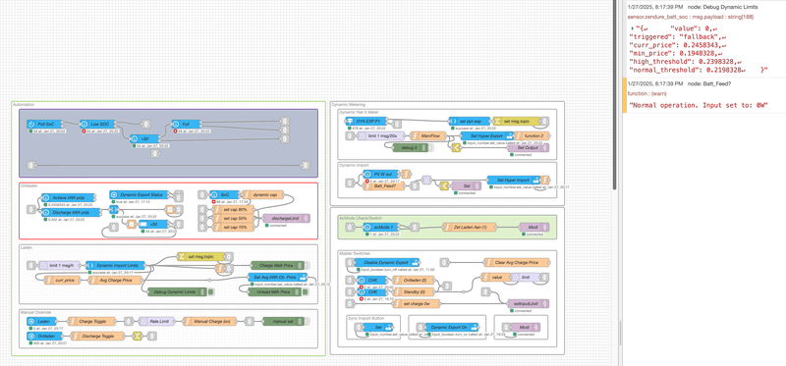The image size is (786, 366).
Task: Open the 'node: Debug Dynamic Limits' link
Action: pos(722,7)
